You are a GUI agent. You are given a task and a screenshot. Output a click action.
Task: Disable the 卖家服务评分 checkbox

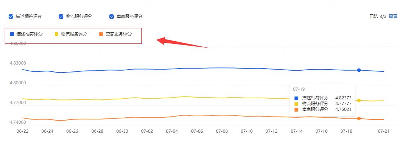112,17
